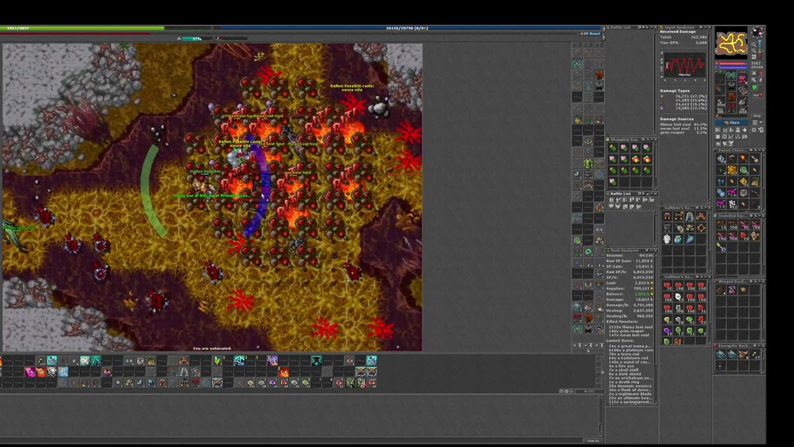Select the Input Analyser panel title

[679, 27]
